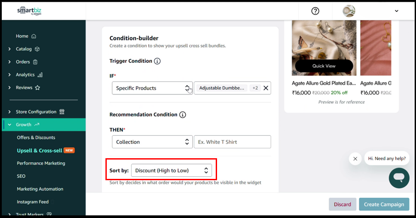Click the Create Campaign button
The width and height of the screenshot is (416, 218).
coord(384,204)
